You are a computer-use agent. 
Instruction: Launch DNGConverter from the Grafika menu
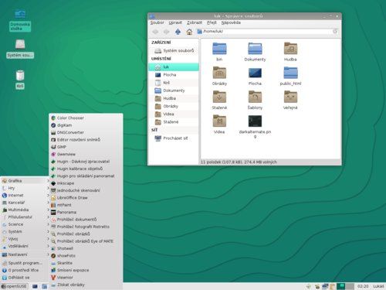tap(86, 132)
